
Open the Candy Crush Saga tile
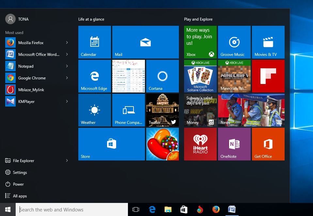pos(163,144)
